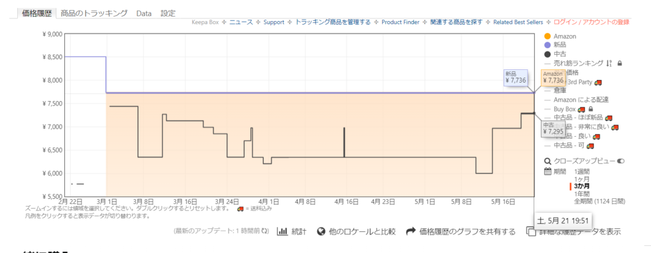Select 全期間 (1124 日間) range

(x=600, y=201)
